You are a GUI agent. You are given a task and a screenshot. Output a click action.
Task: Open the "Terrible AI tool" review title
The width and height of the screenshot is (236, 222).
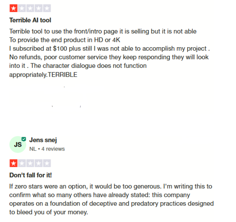click(x=30, y=20)
